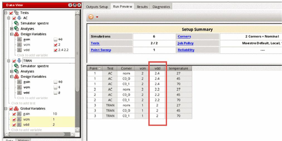Click 'Click to add test' entry

pyautogui.click(x=23, y=103)
